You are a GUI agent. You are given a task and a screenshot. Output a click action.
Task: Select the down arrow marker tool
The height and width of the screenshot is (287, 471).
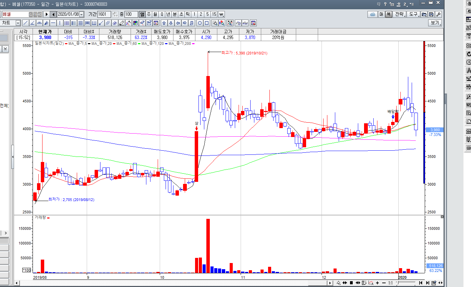coord(171,23)
